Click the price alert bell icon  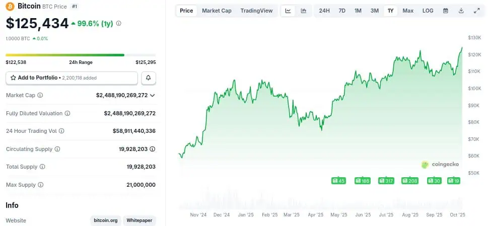(149, 78)
